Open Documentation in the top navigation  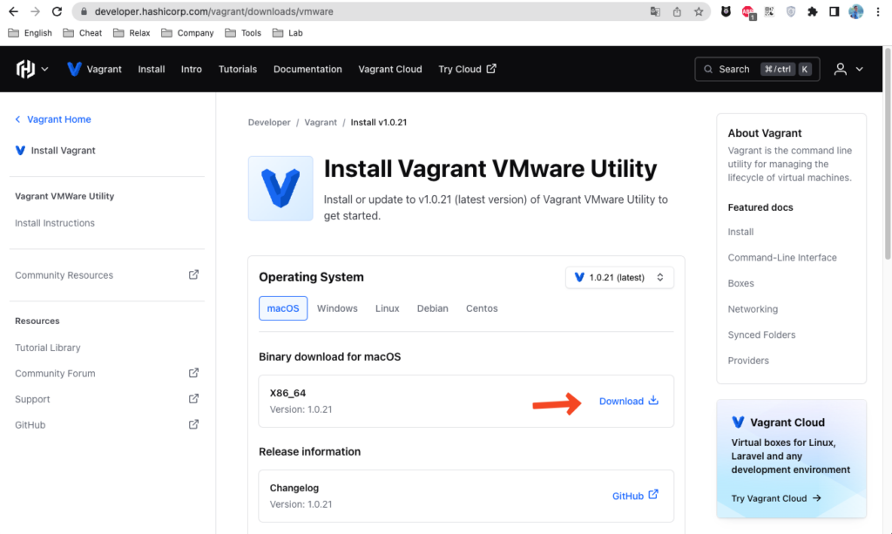(x=307, y=69)
